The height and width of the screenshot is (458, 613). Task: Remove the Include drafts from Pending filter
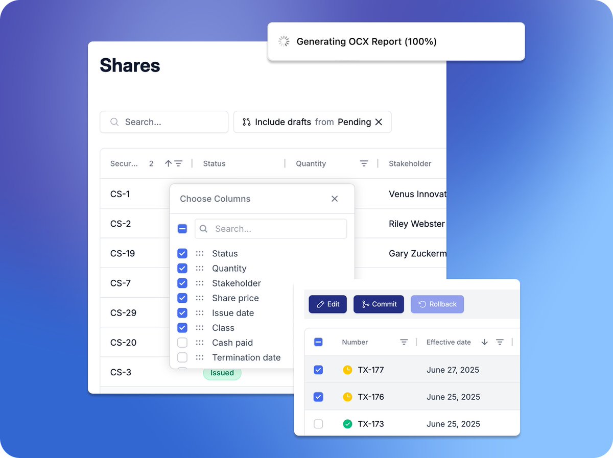coord(379,122)
